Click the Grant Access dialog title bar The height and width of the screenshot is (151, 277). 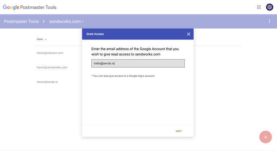[138, 34]
